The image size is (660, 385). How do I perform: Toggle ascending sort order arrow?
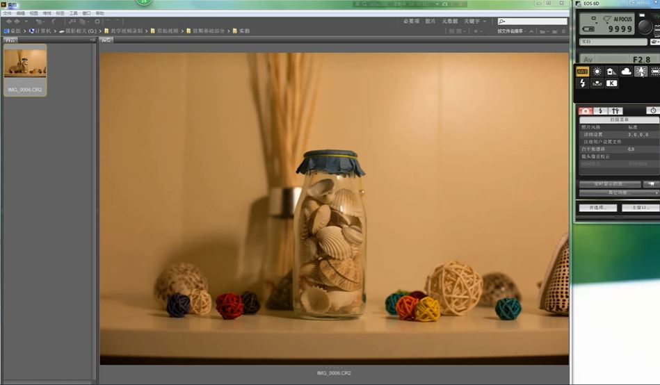[x=531, y=31]
